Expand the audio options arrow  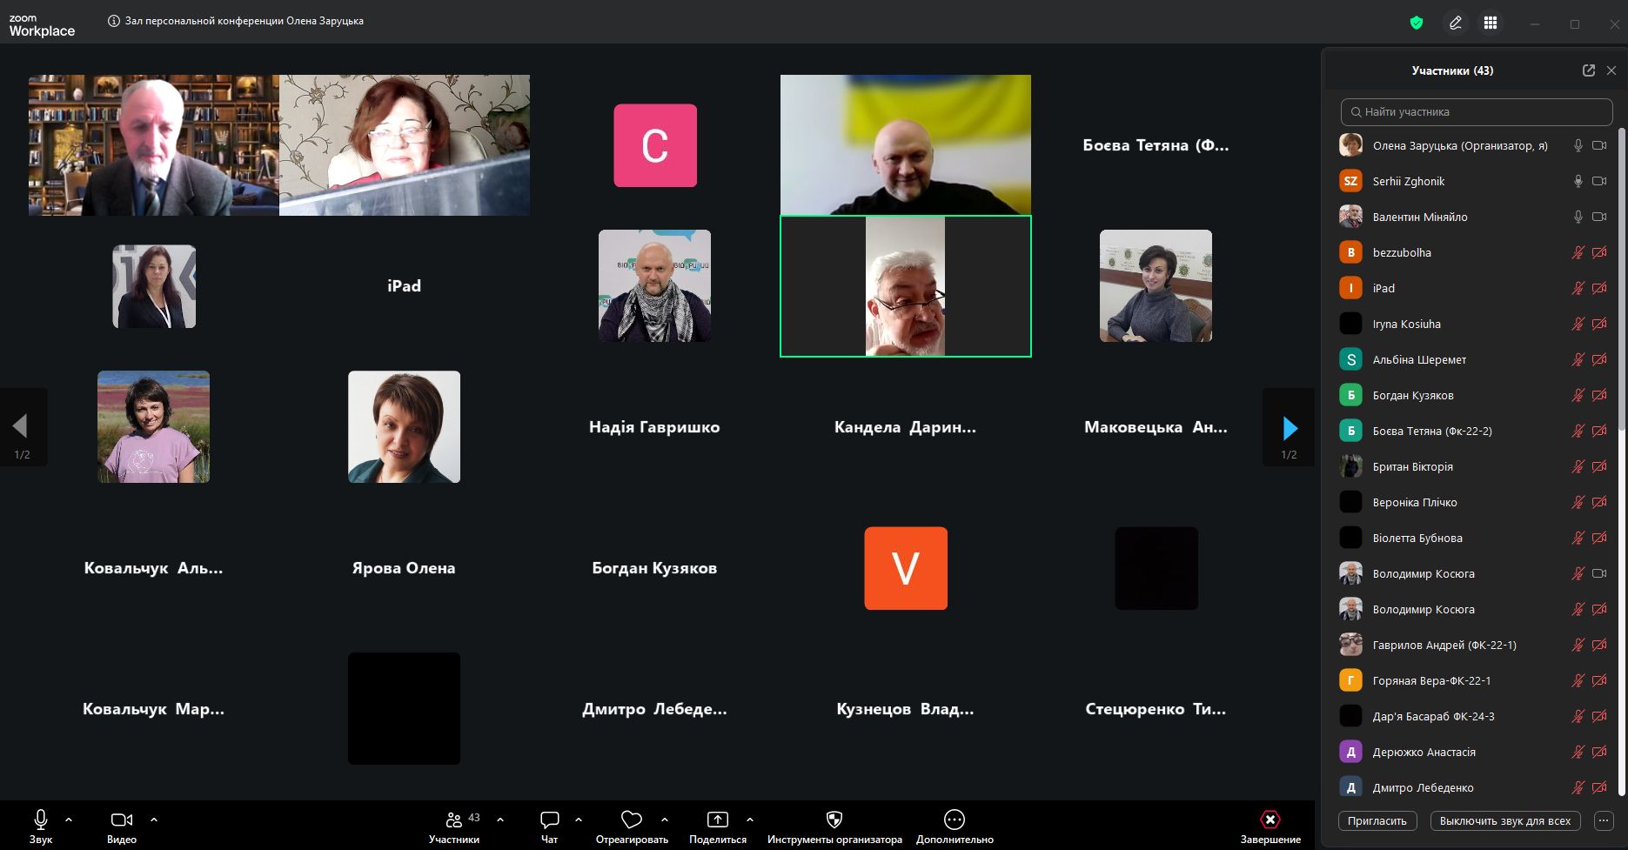[69, 820]
